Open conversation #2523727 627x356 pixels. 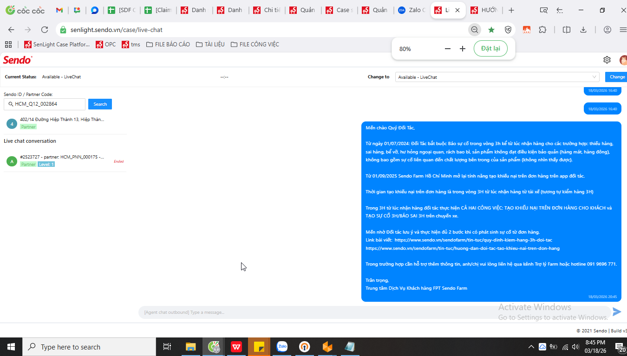tap(65, 161)
